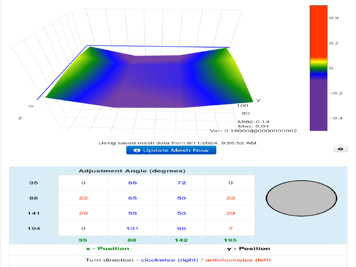
Task: Click the row header labeled 141
Action: tap(34, 214)
